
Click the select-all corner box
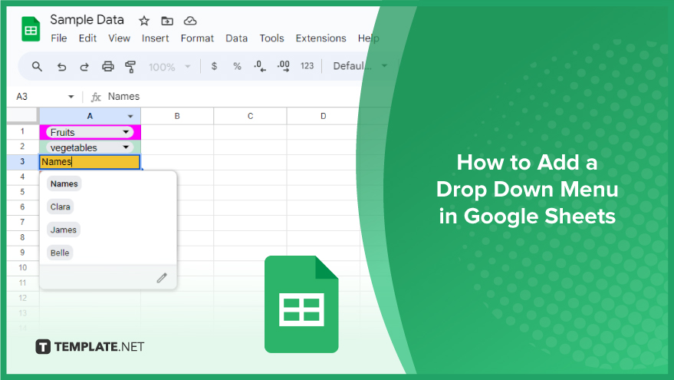(22, 116)
